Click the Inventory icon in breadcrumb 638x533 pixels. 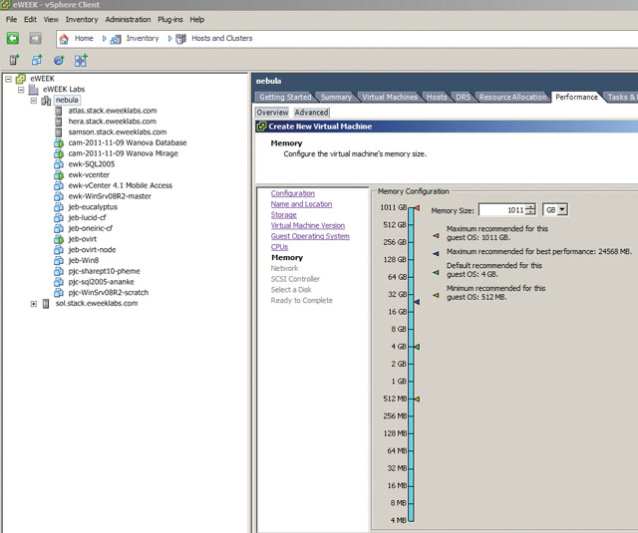click(x=116, y=39)
